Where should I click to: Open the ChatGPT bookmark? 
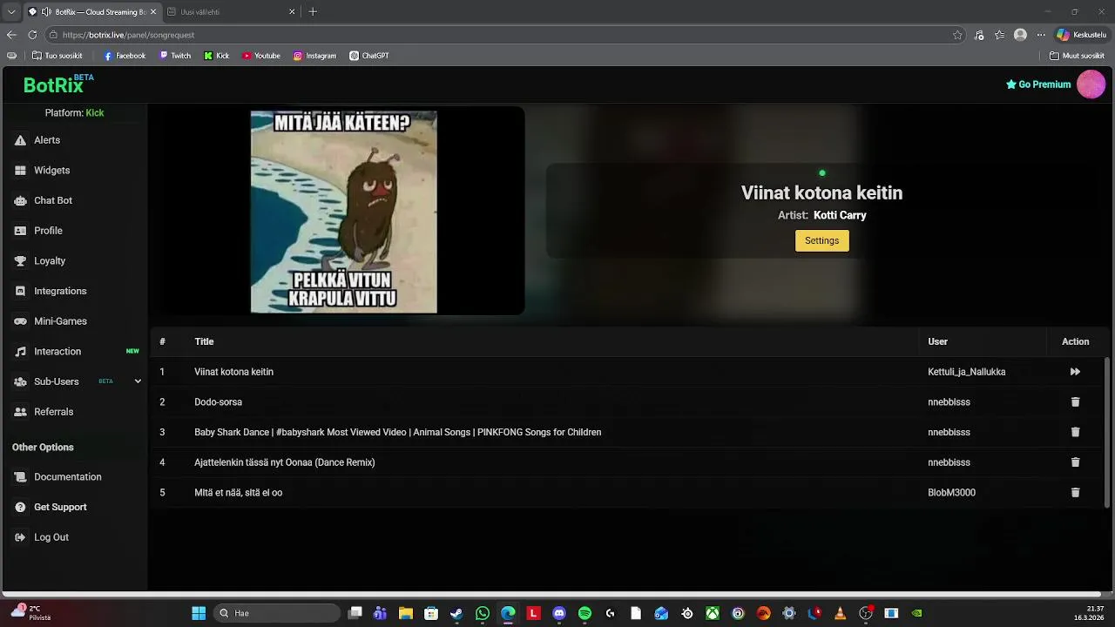point(369,56)
